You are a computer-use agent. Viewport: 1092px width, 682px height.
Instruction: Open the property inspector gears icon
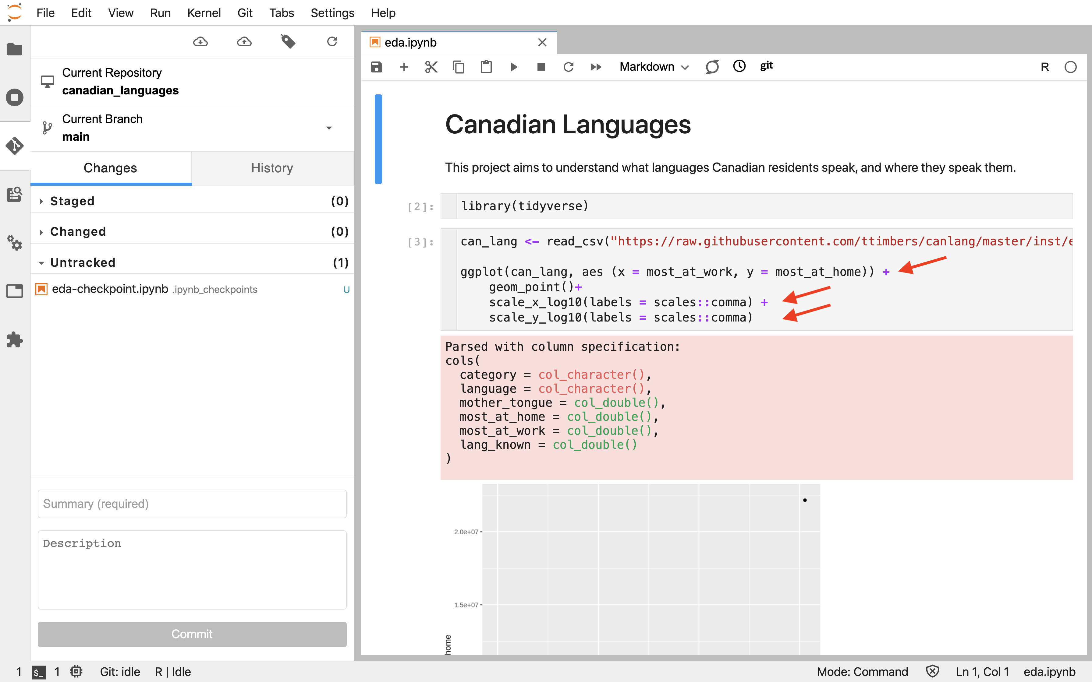(15, 243)
